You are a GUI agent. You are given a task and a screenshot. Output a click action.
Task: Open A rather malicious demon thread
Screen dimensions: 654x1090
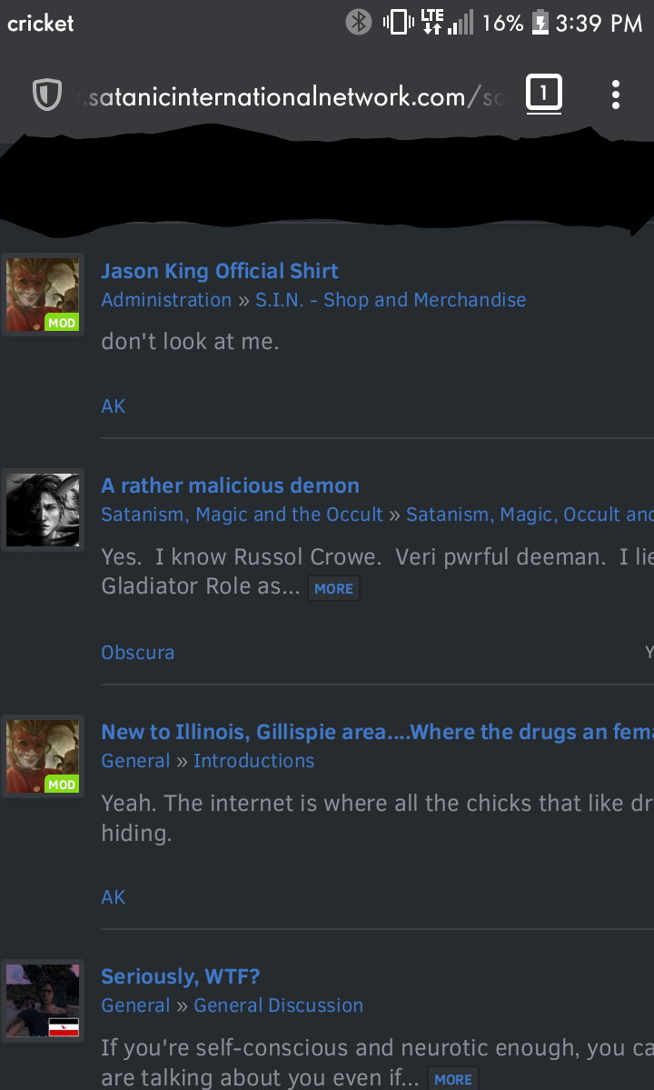231,485
